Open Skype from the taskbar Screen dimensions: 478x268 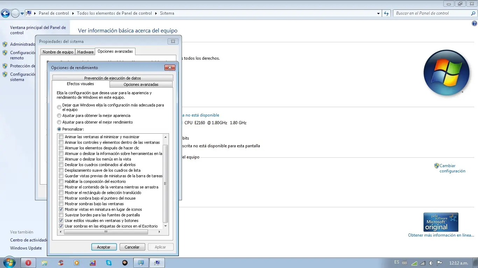tap(109, 263)
